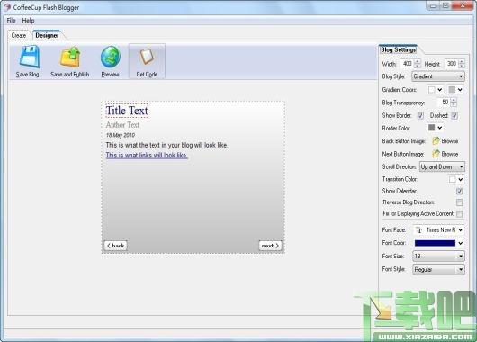This screenshot has height=342, width=477.
Task: Open the Font Size dropdown
Action: pyautogui.click(x=438, y=256)
